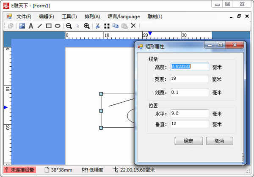254x177 pixels.
Task: Click the 未连接设备 status indicator
Action: 19,170
